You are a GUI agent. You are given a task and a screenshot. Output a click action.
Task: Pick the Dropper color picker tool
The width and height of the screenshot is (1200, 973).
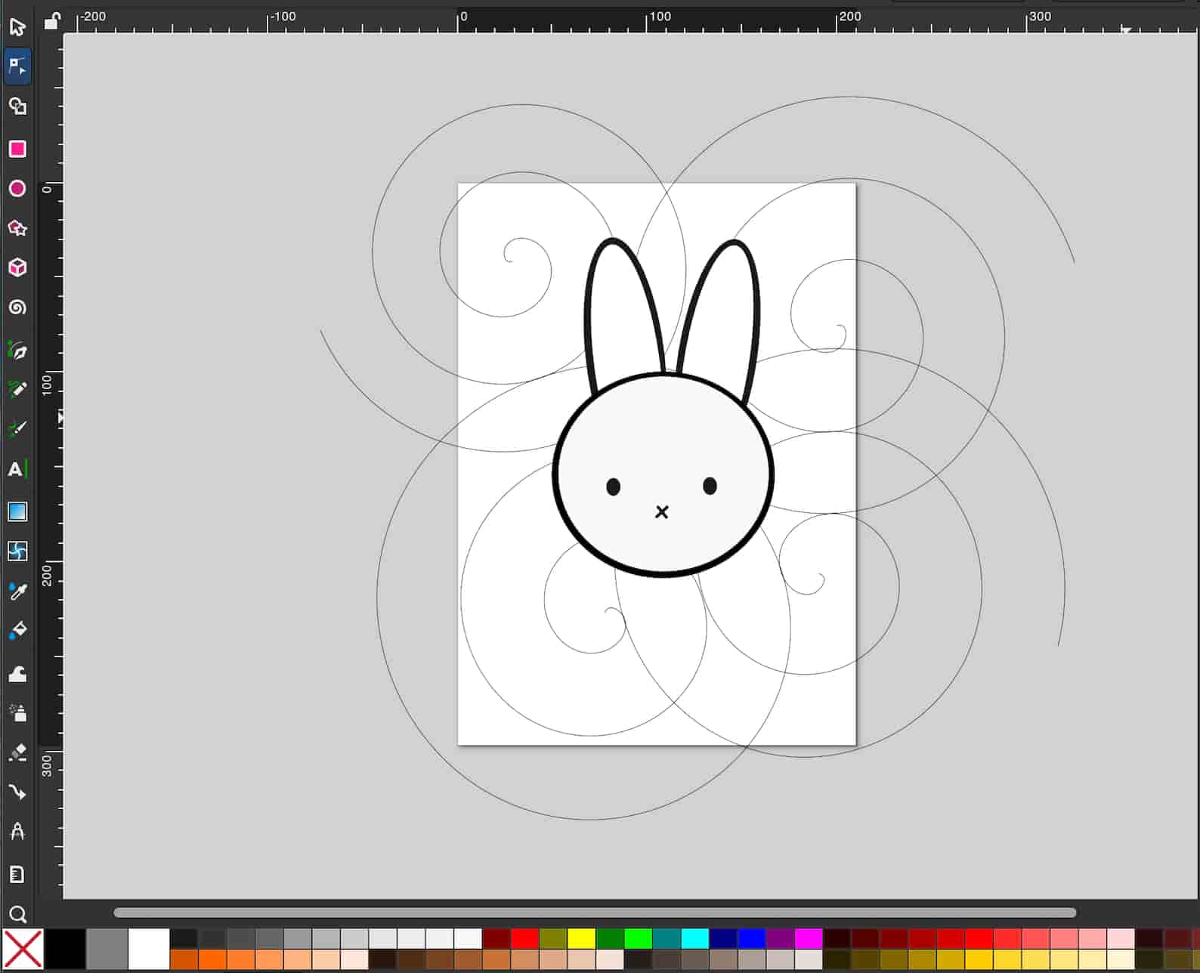(17, 591)
